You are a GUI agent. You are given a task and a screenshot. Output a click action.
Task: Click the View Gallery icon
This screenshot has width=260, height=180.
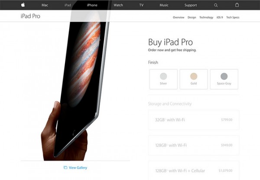[65, 167]
